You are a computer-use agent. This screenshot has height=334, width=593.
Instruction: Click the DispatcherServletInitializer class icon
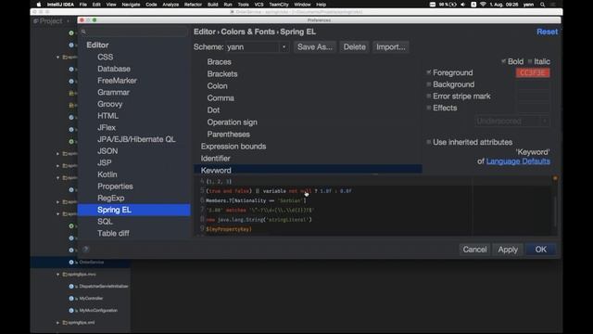pyautogui.click(x=71, y=287)
